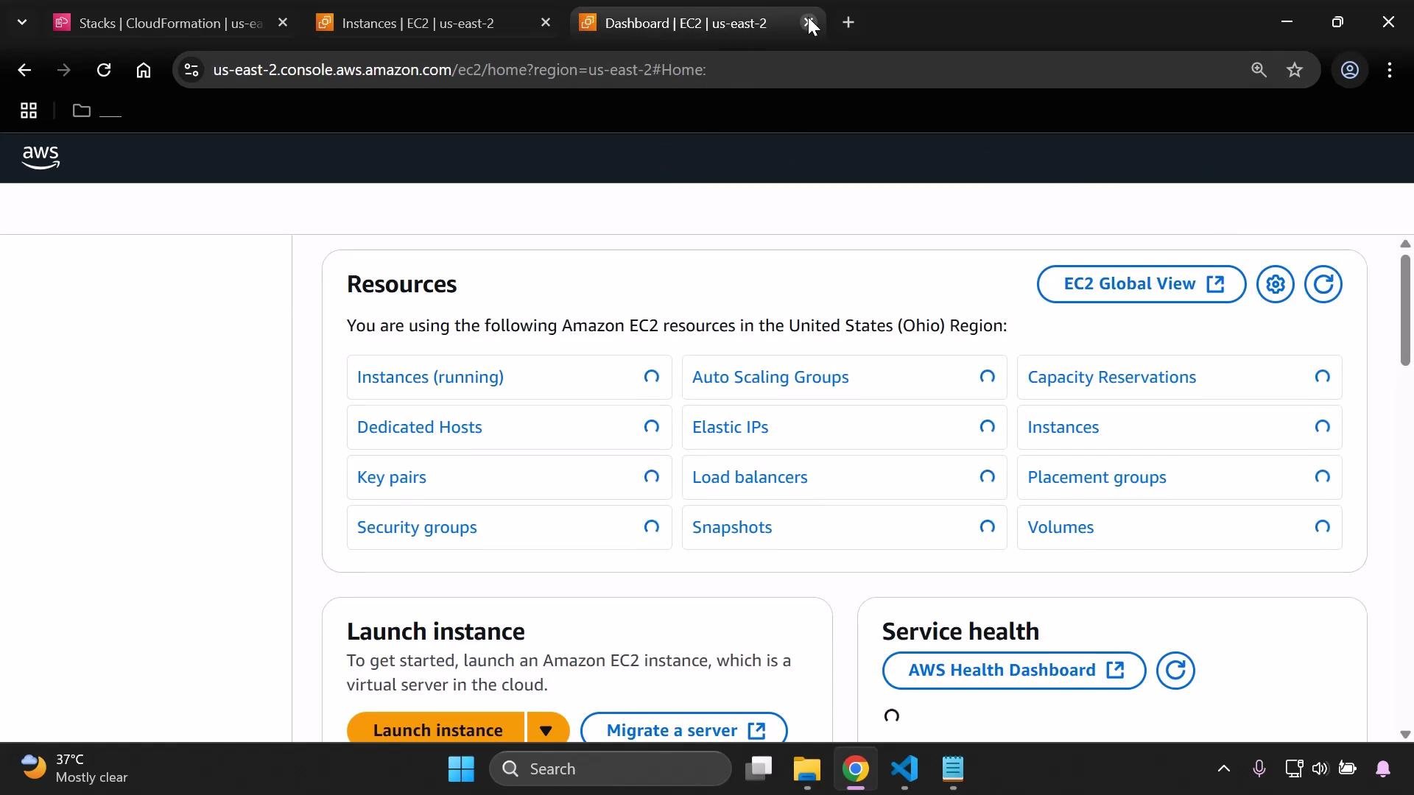Open Auto Scaling Groups link
This screenshot has height=795, width=1414.
click(770, 377)
